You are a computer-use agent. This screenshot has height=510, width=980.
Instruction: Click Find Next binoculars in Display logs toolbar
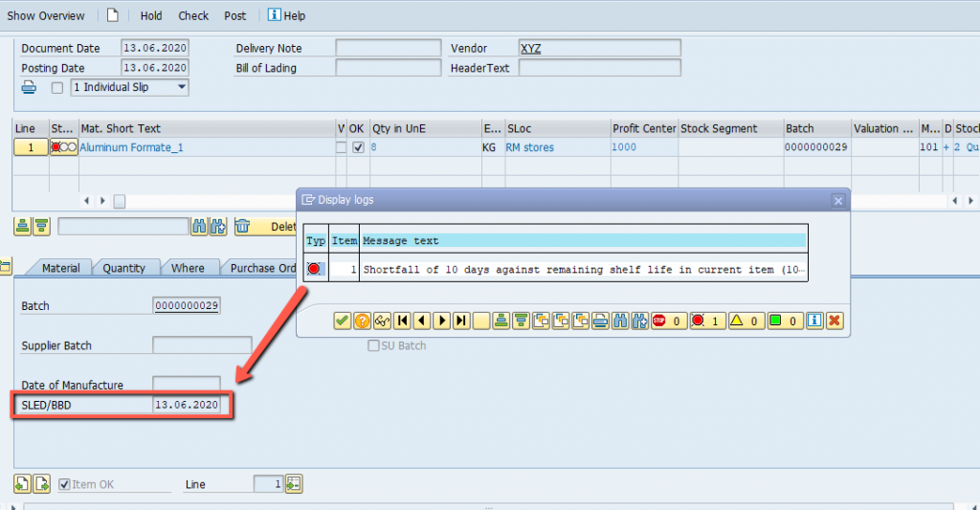(640, 322)
